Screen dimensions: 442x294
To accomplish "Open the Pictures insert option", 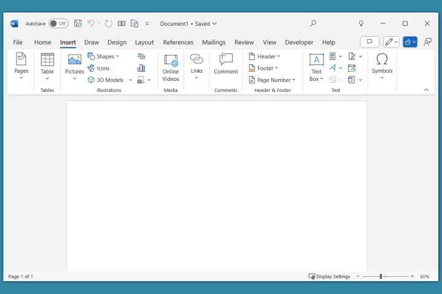I will click(74, 65).
